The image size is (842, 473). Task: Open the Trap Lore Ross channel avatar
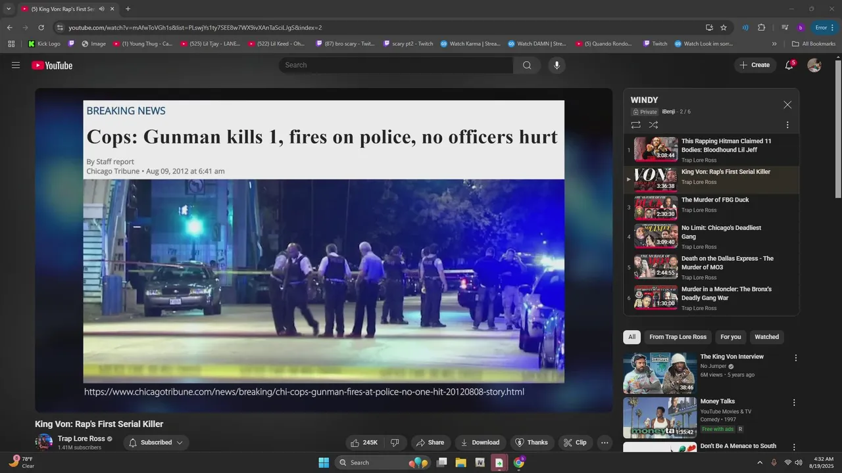[x=44, y=442]
